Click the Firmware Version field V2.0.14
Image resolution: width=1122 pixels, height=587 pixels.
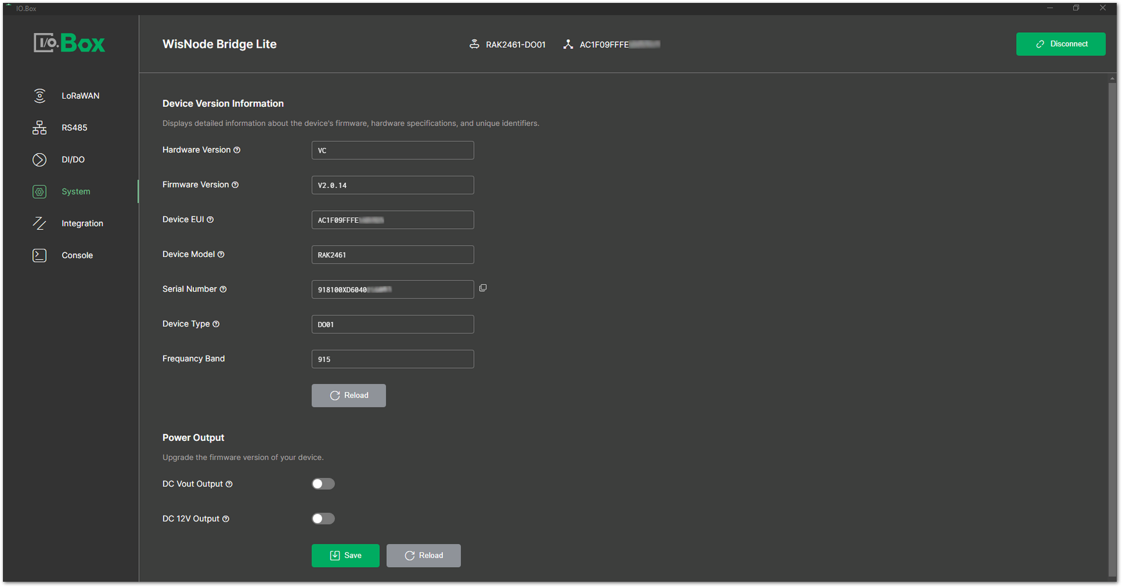[393, 185]
